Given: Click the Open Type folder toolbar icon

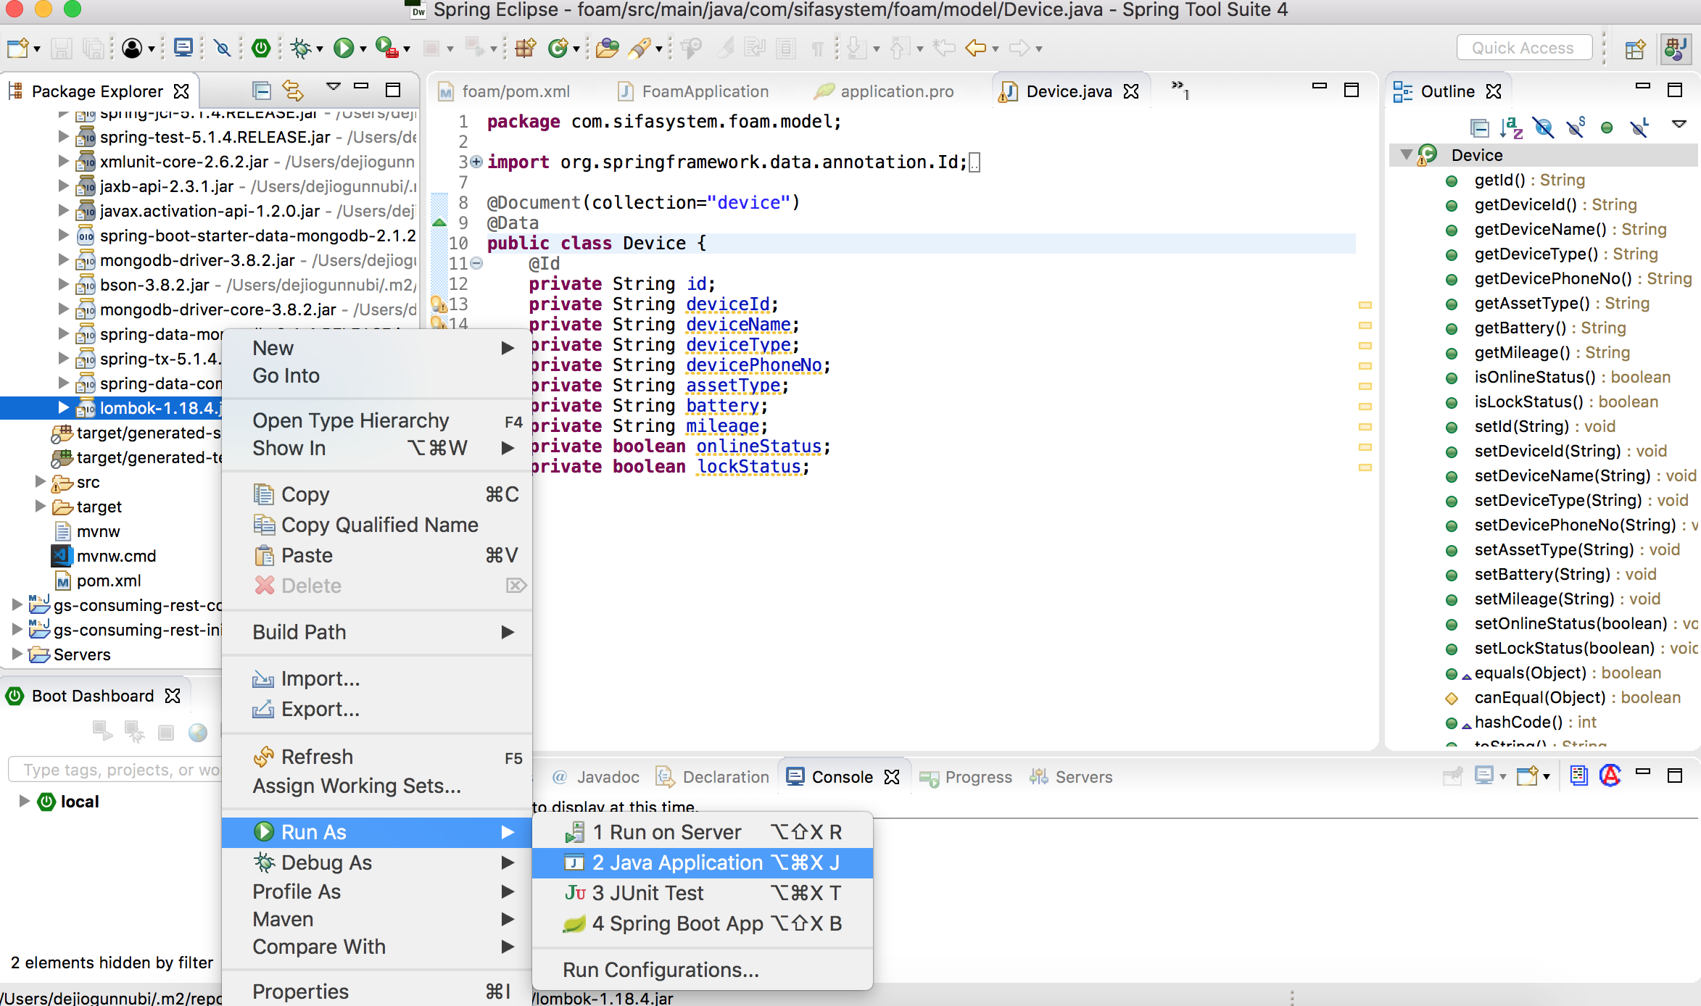Looking at the screenshot, I should click(607, 48).
